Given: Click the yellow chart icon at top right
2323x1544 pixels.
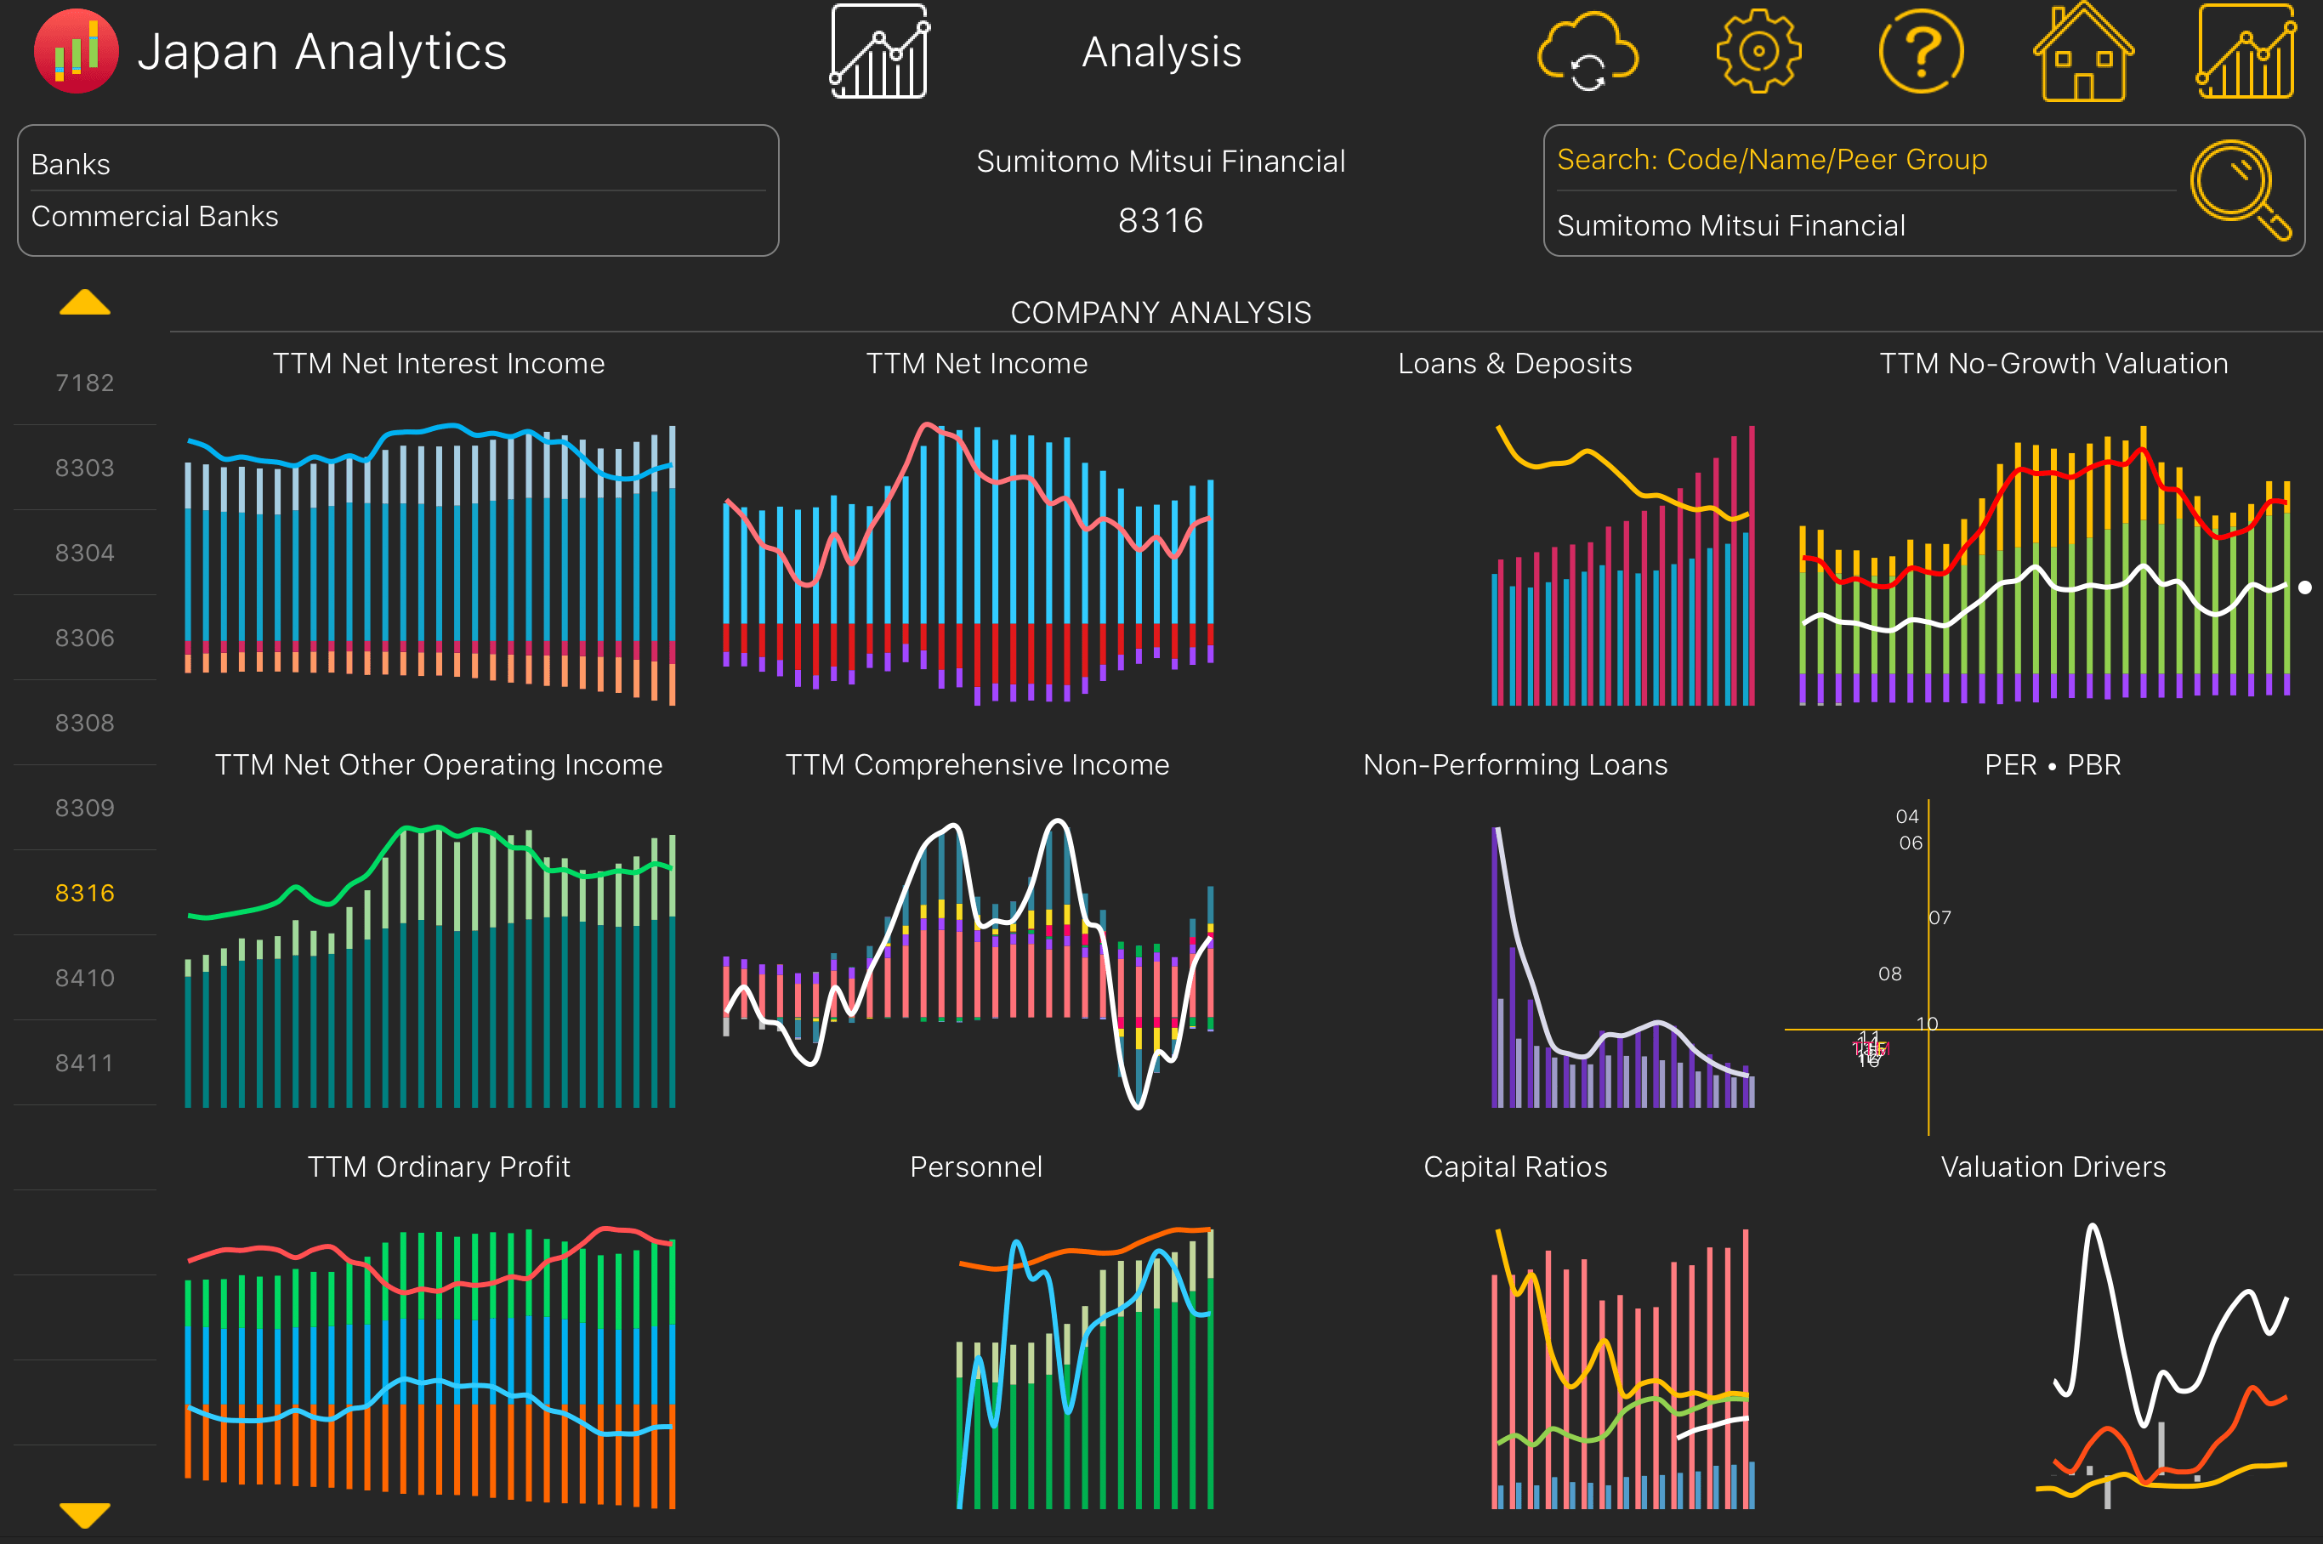Looking at the screenshot, I should (x=2246, y=51).
